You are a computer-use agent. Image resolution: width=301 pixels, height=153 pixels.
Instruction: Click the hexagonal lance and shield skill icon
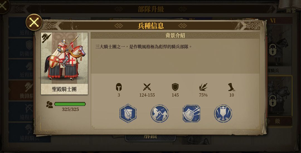(x=128, y=113)
